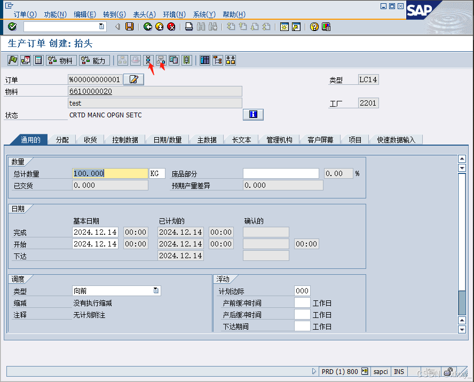Screen dimensions: 474x382
Task: Save the production order with disk icon
Action: [130, 27]
